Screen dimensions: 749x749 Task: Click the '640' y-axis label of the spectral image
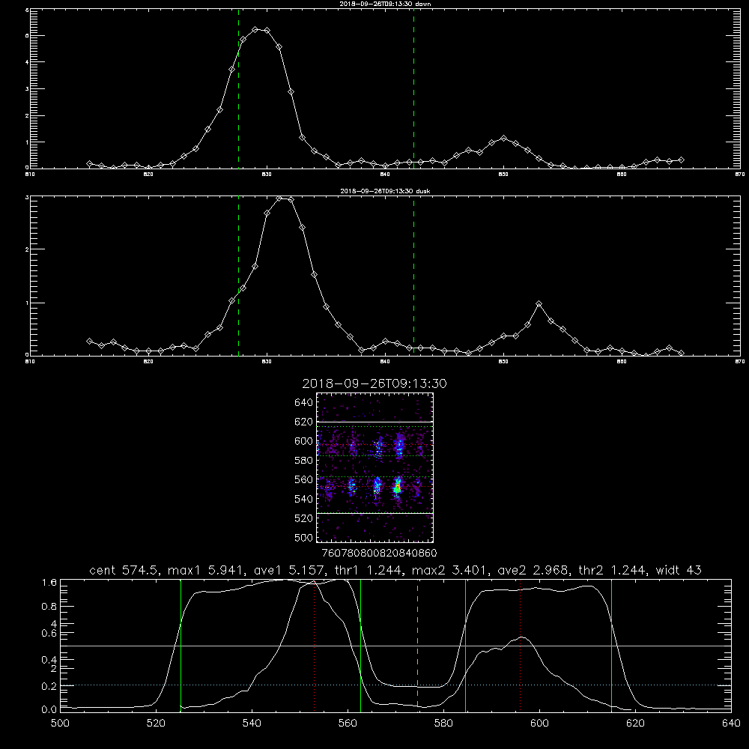303,402
